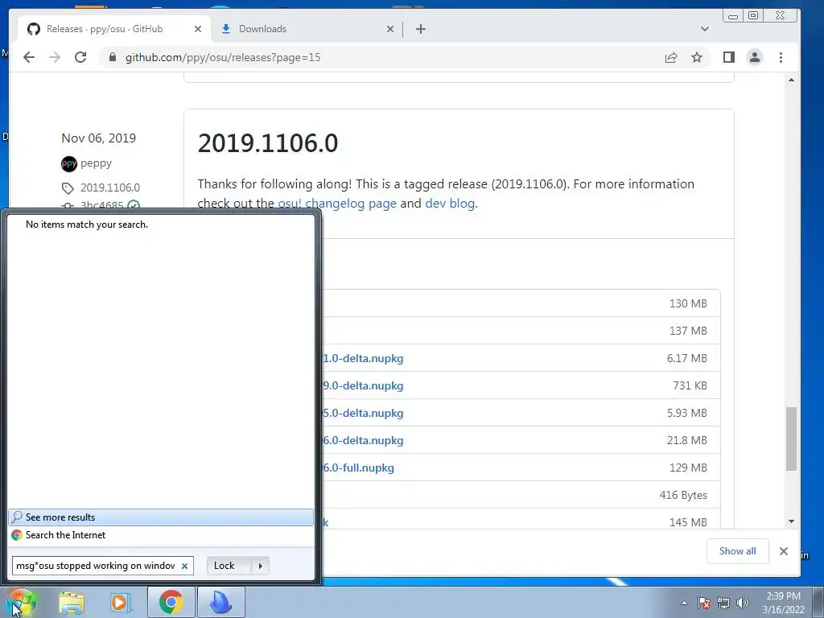Switch to the Downloads tab
The width and height of the screenshot is (824, 618).
coord(307,29)
